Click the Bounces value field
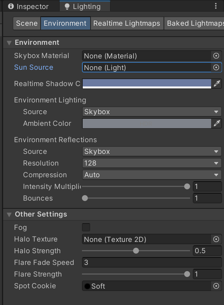 coord(207,198)
